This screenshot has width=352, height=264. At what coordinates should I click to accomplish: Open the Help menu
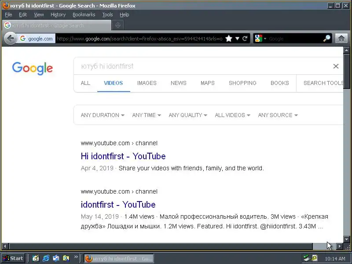click(124, 15)
